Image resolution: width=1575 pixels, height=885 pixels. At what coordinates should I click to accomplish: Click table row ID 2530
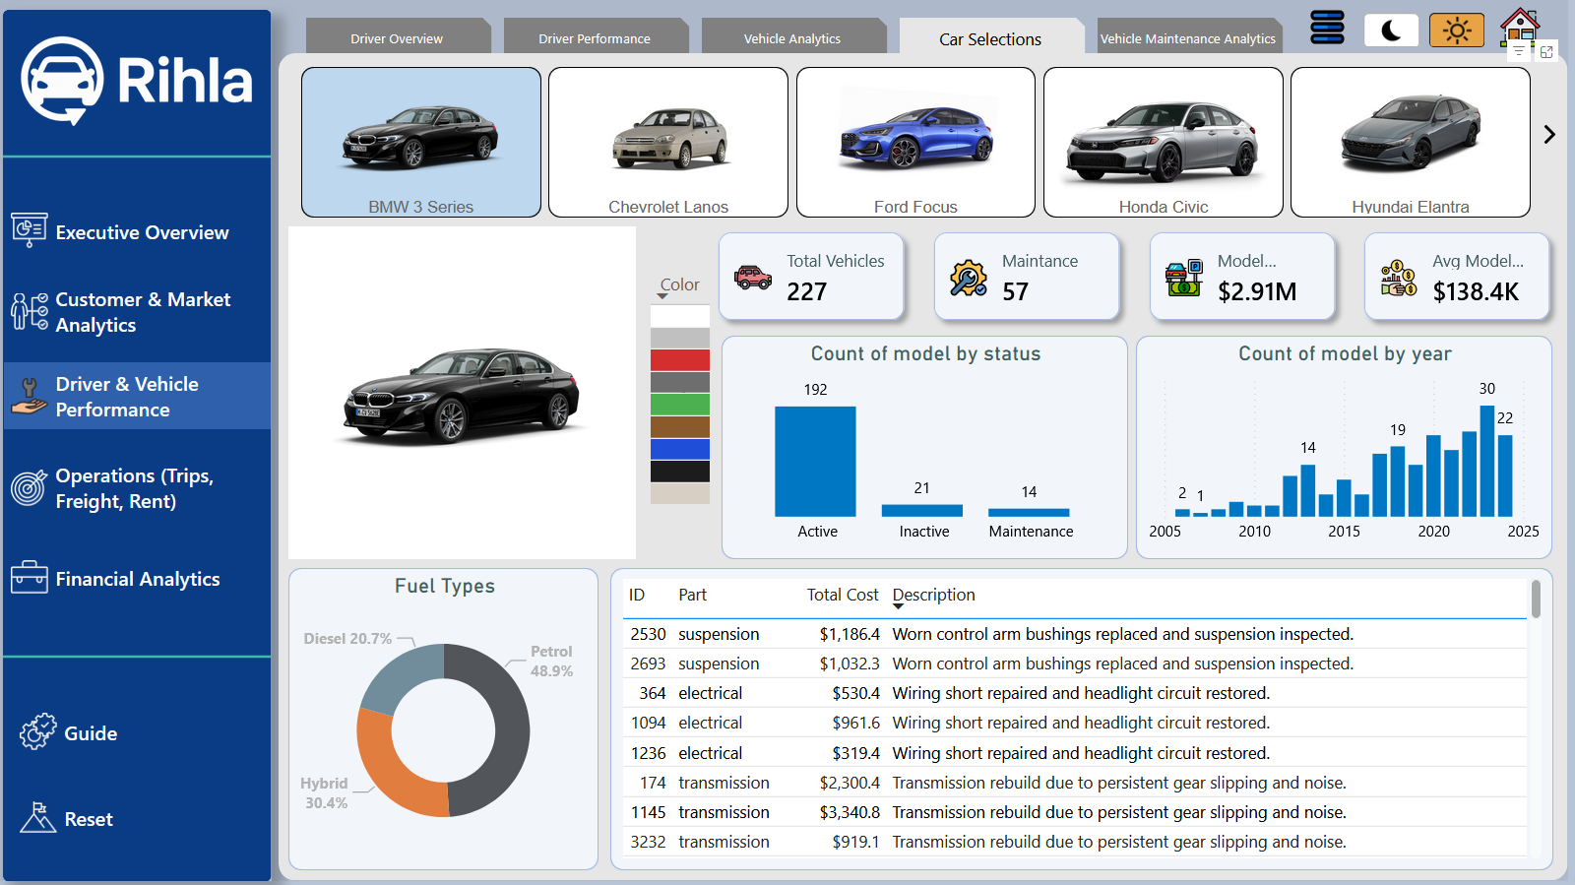coord(1074,634)
